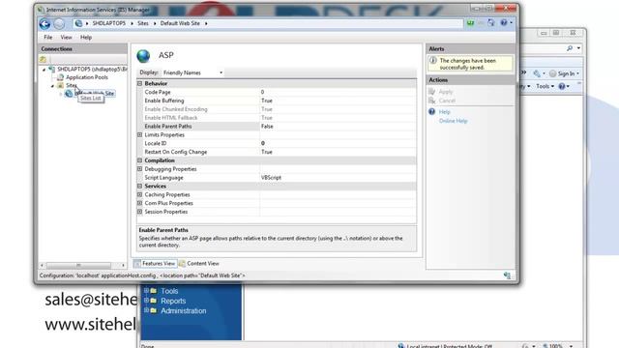The image size is (619, 348).
Task: Click the large ASP globe icon
Action: (143, 56)
